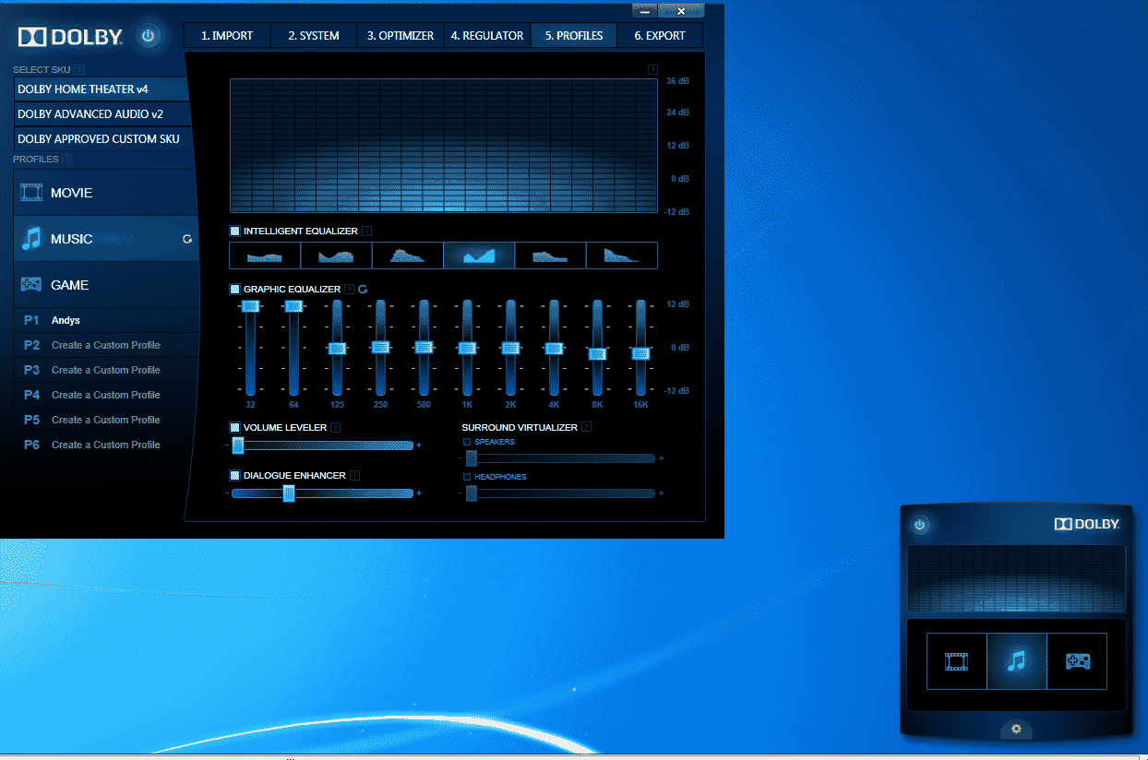This screenshot has height=760, width=1148.
Task: Click plus sign of Volume Leveler slider
Action: click(x=418, y=445)
